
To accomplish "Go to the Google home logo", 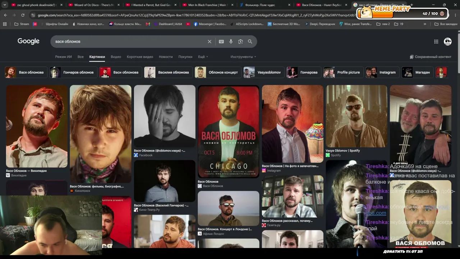I will [x=28, y=41].
